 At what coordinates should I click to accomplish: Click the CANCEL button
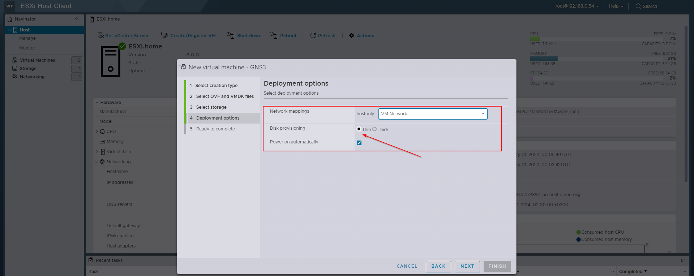pyautogui.click(x=407, y=266)
